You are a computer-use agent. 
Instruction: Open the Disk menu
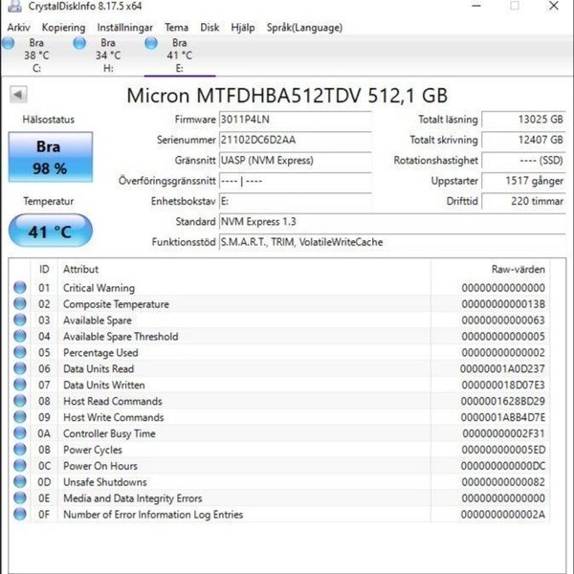[210, 28]
